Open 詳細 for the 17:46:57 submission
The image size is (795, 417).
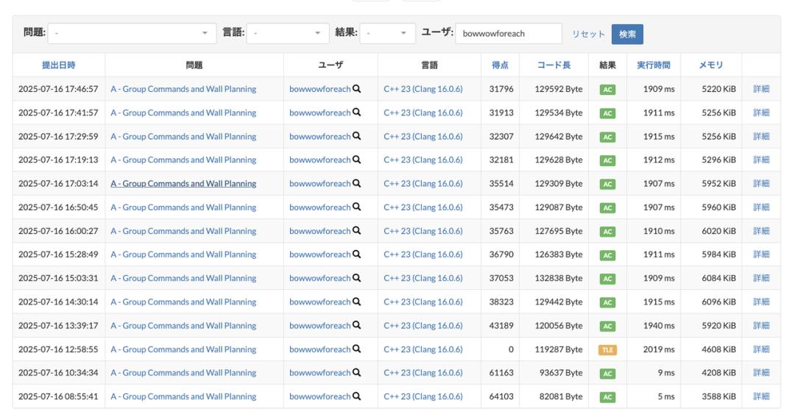point(761,89)
